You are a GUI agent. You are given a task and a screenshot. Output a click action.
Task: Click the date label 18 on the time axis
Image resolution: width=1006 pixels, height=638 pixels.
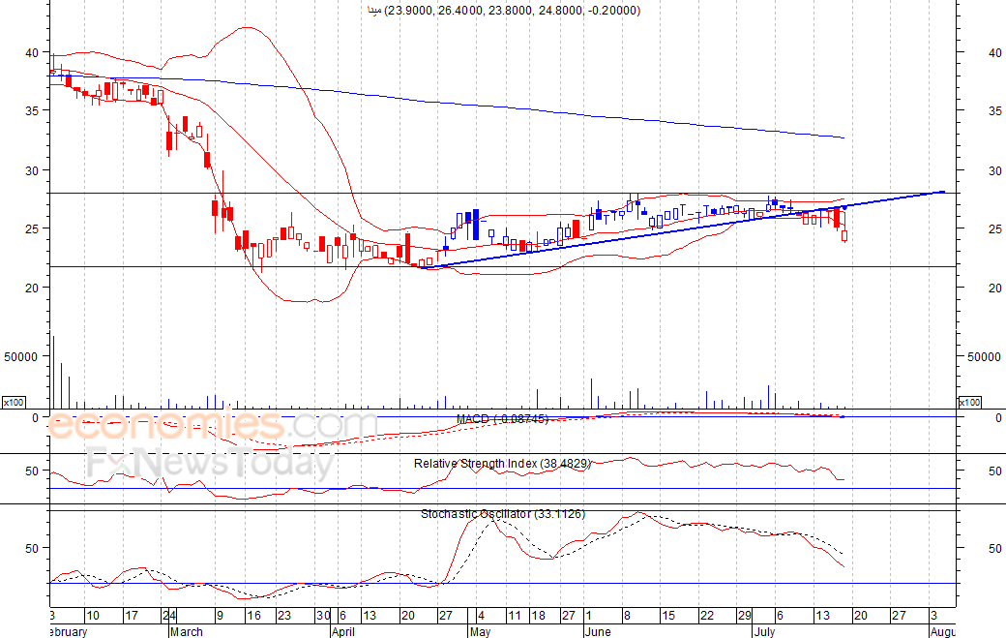[x=538, y=616]
